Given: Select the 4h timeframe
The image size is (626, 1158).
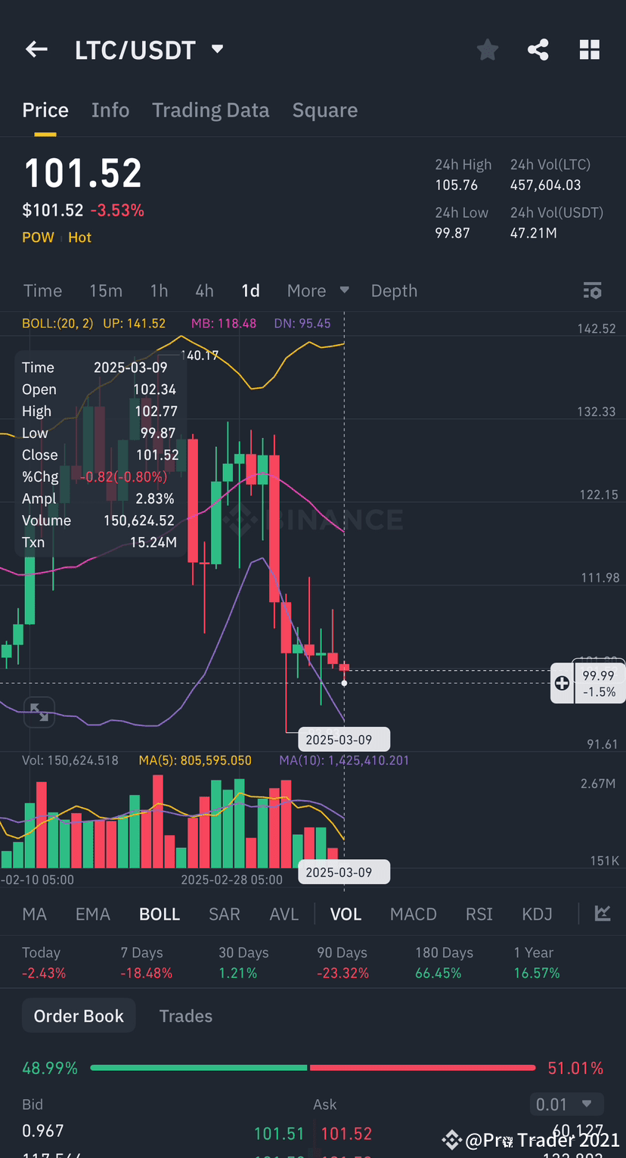Looking at the screenshot, I should 203,290.
